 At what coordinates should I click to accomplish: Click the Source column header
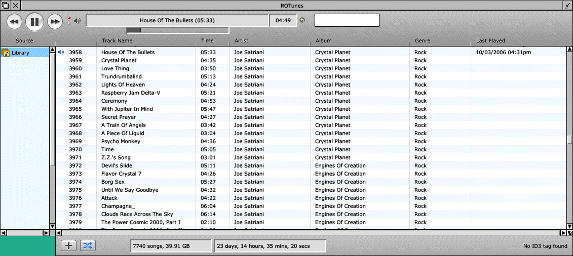(x=24, y=40)
